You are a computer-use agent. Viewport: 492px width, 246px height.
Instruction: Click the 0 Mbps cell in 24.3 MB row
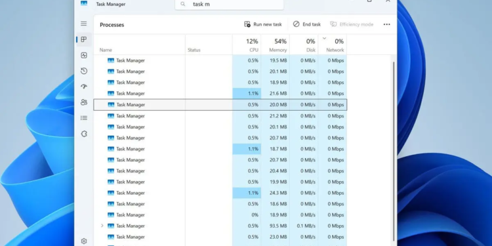[x=333, y=193]
